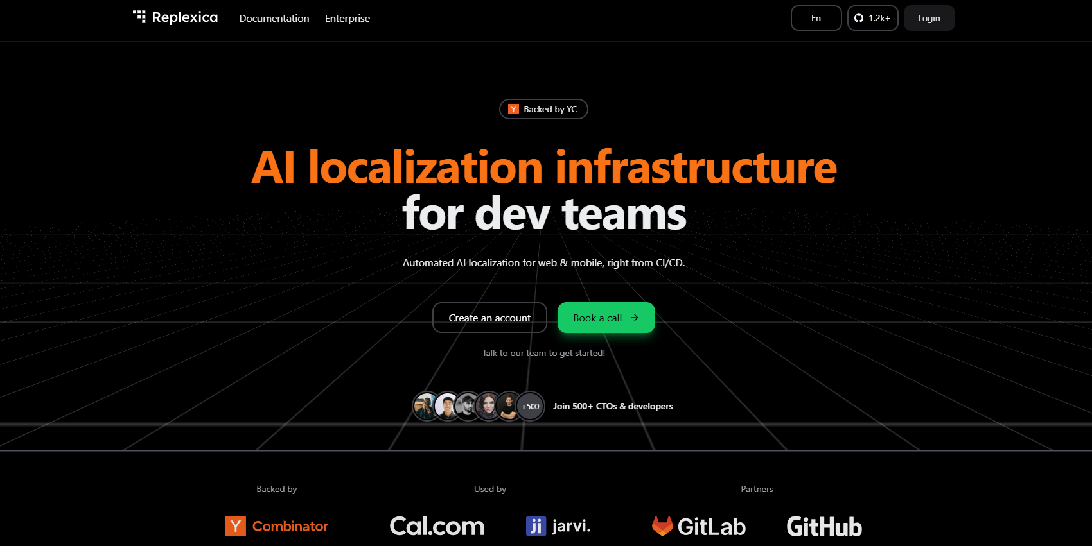1092x546 pixels.
Task: Click the GitLab fox icon
Action: point(662,526)
